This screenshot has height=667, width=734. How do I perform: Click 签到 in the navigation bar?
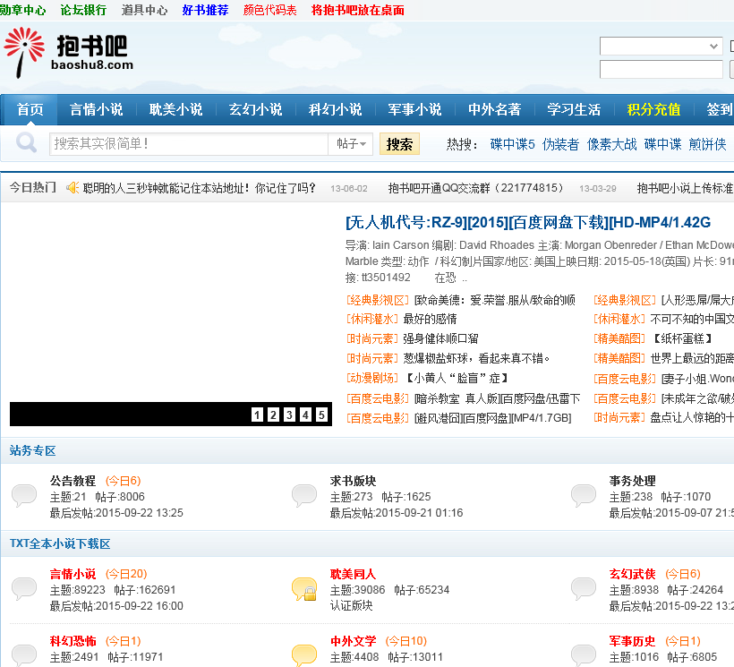(x=720, y=109)
